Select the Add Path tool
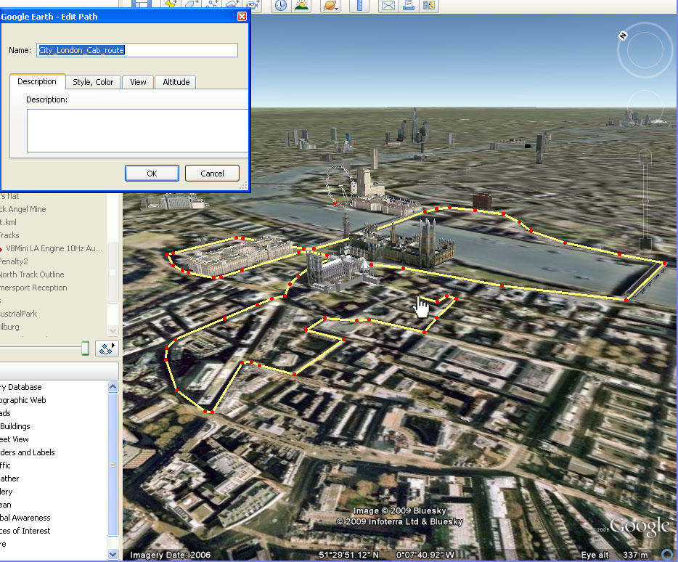This screenshot has width=678, height=562. (212, 4)
